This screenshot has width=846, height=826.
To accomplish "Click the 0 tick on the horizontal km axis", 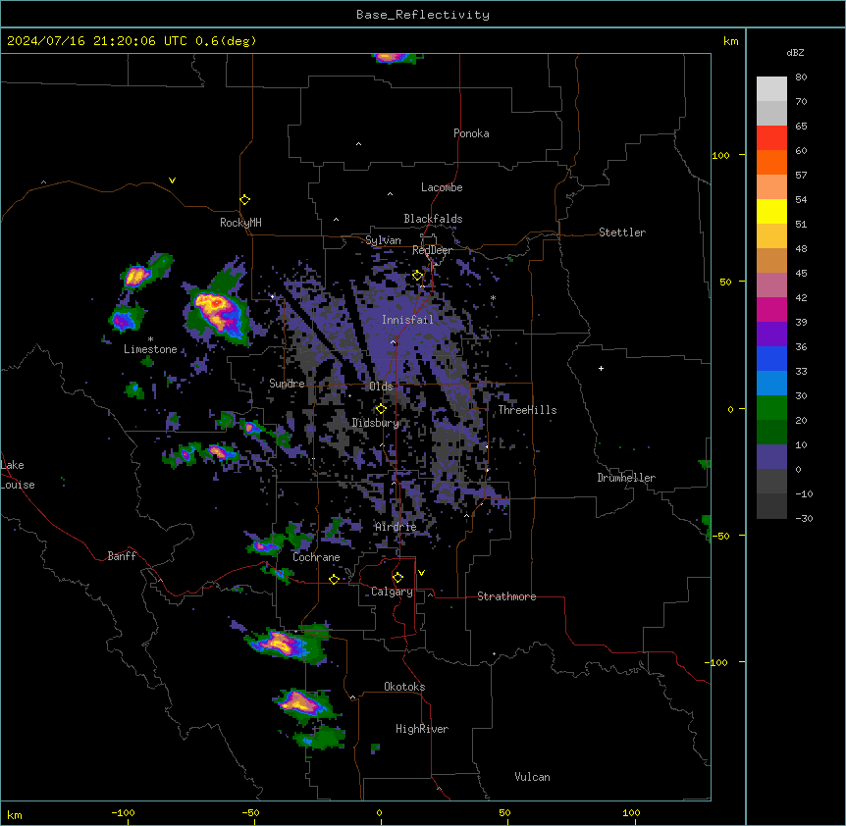I will (379, 812).
